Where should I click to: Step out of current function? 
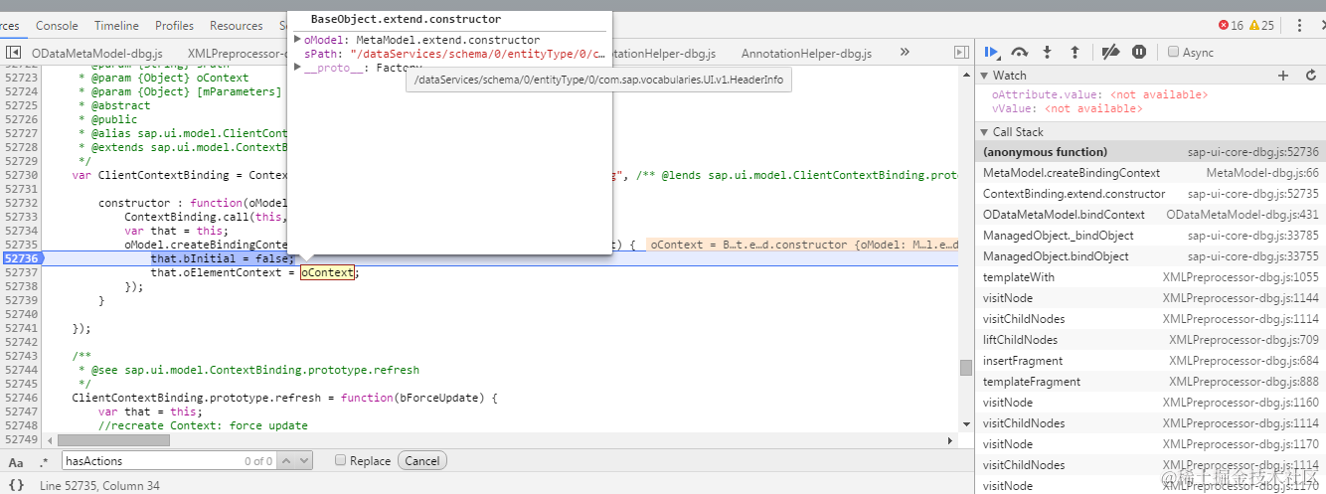[1075, 52]
